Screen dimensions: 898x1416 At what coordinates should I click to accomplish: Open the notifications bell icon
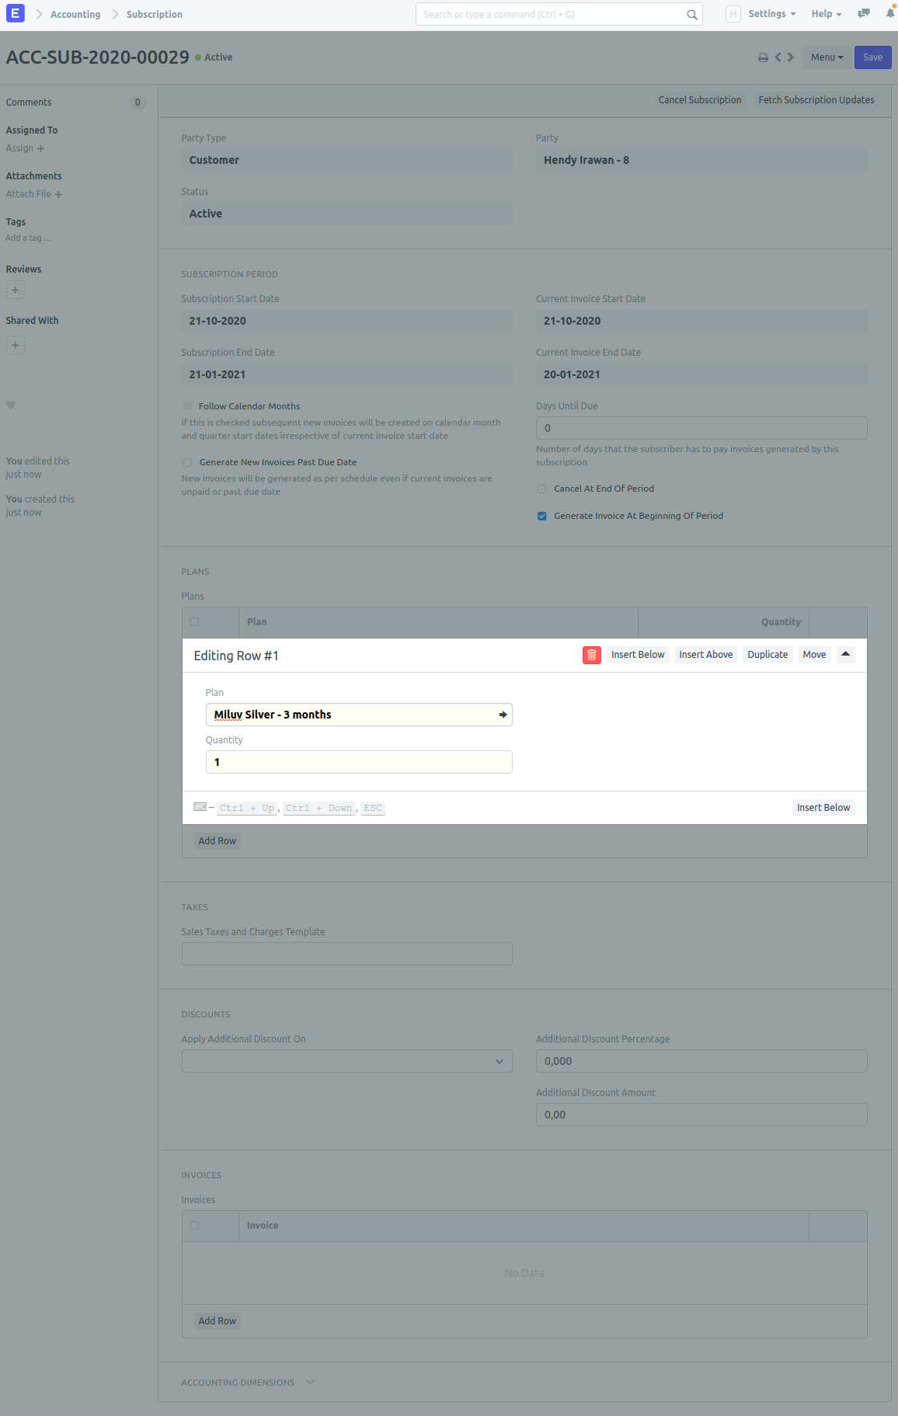(890, 13)
